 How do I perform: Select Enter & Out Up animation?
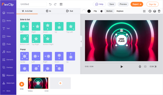tap(59, 26)
